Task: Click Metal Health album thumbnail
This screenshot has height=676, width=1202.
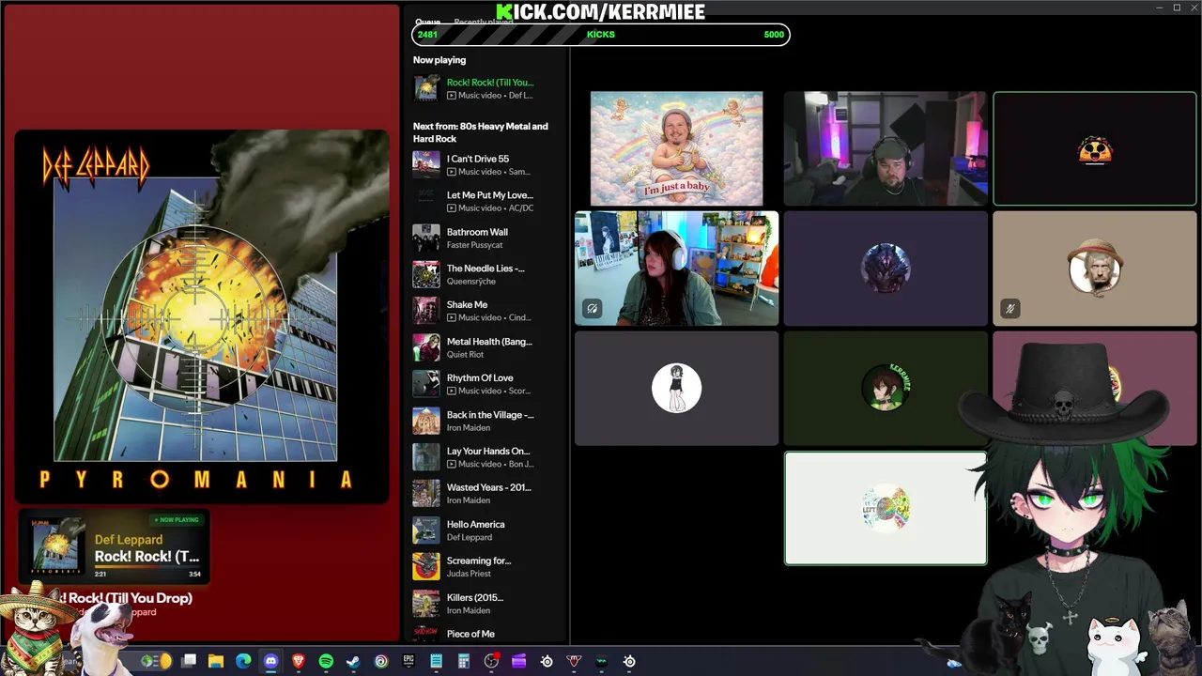Action: pyautogui.click(x=426, y=347)
